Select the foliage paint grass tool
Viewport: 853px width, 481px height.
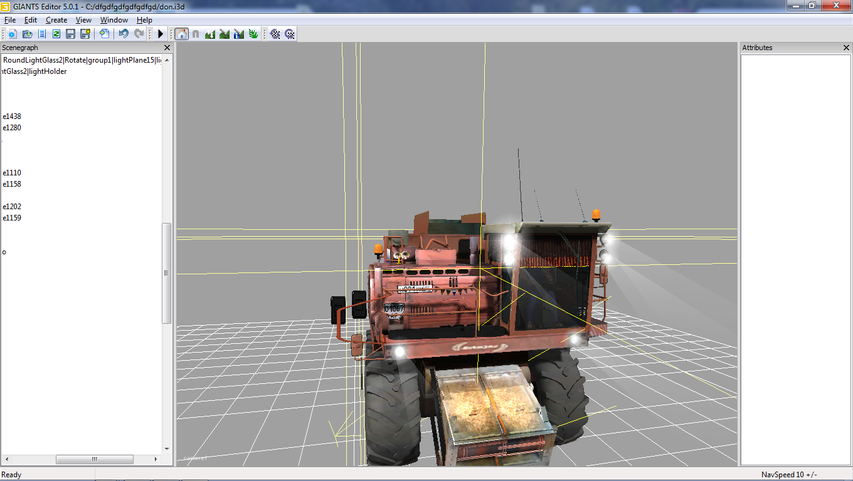[253, 34]
